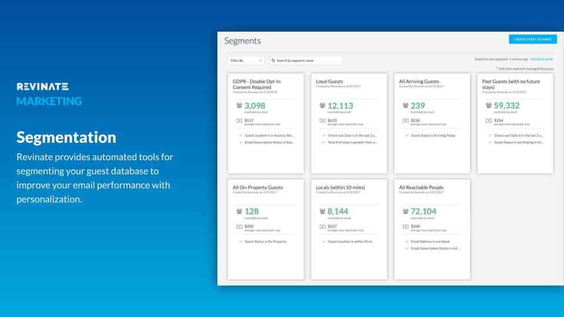
Task: Click the 72,104 reachable count
Action: pyautogui.click(x=424, y=211)
